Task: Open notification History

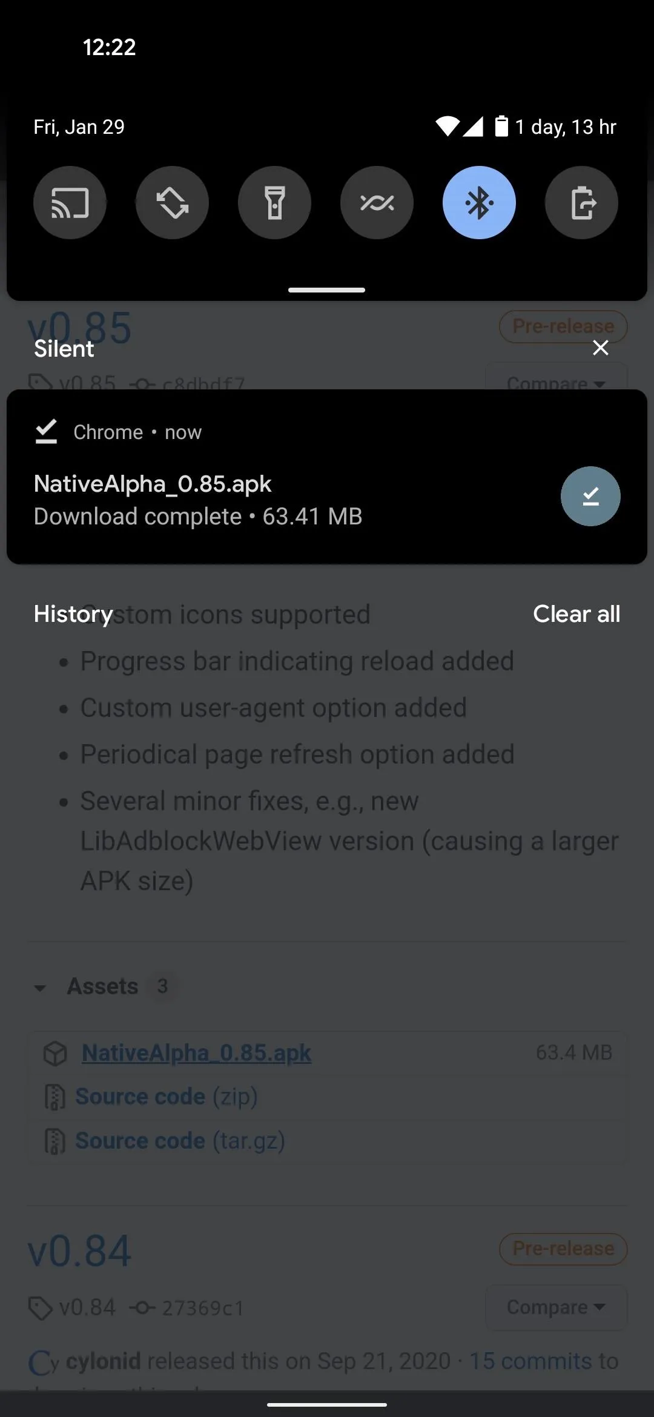Action: click(73, 613)
